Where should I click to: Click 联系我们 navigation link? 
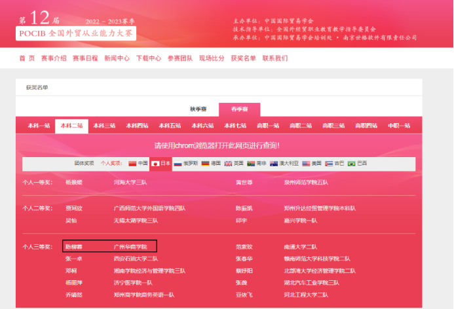[275, 58]
